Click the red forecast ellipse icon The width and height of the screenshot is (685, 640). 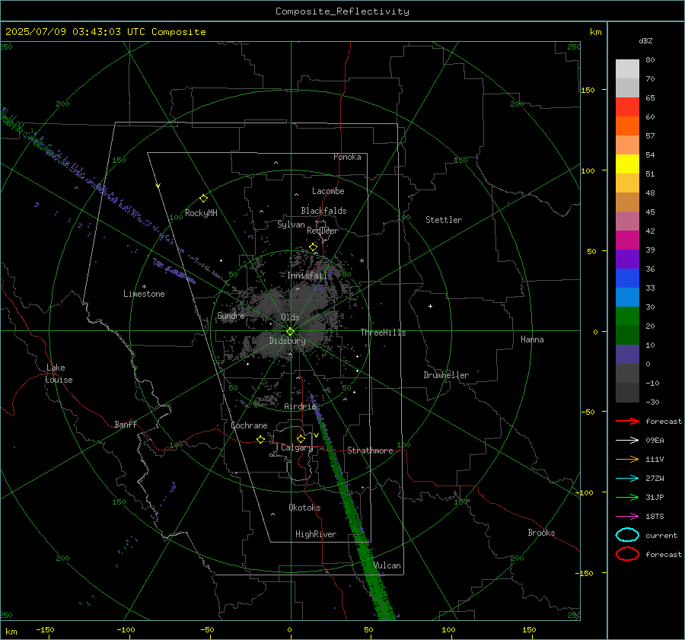pos(627,554)
